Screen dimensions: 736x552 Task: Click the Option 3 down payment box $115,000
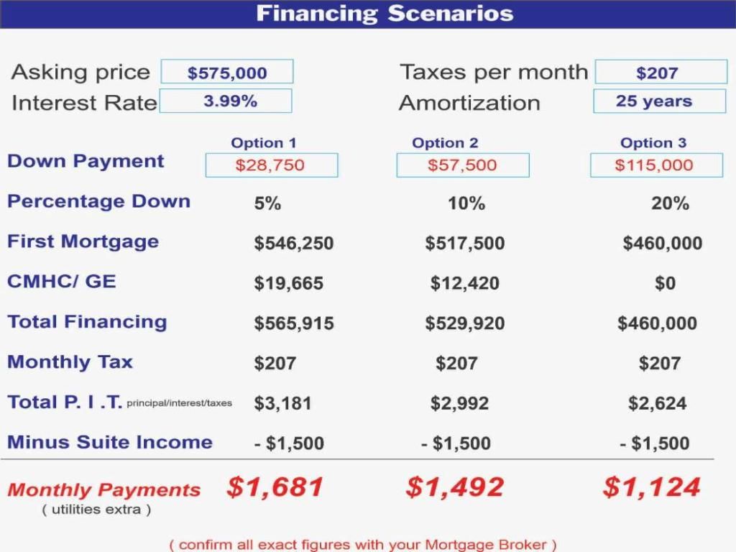click(x=655, y=165)
